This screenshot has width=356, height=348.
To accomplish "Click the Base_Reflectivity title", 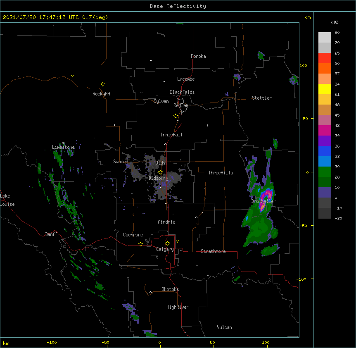I will click(x=178, y=6).
